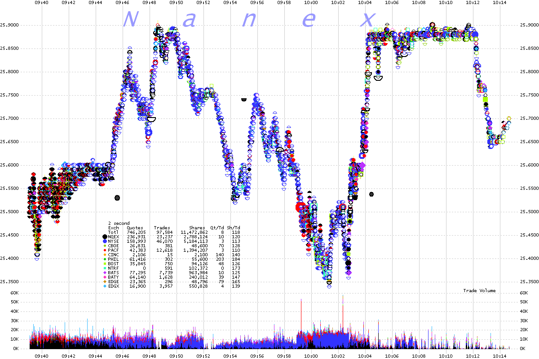The width and height of the screenshot is (539, 359).
Task: Select the "Quotes" column header
Action: coord(135,228)
